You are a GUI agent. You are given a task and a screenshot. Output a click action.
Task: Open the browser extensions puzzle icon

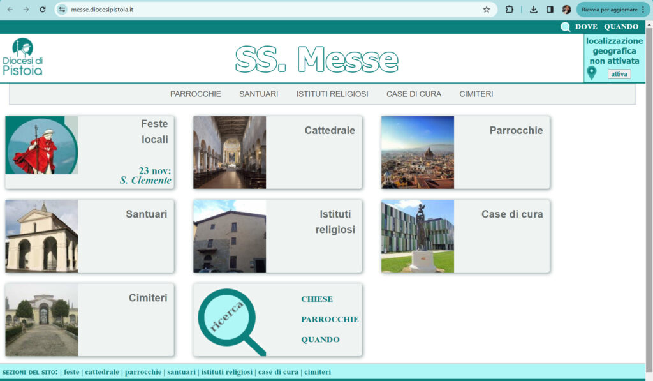(510, 10)
